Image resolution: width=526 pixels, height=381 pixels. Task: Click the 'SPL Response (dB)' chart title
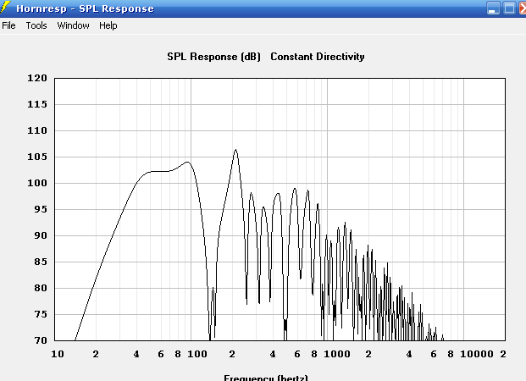(213, 57)
